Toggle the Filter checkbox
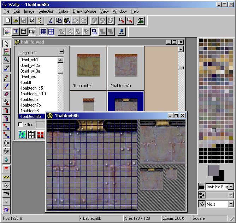 pos(20,125)
